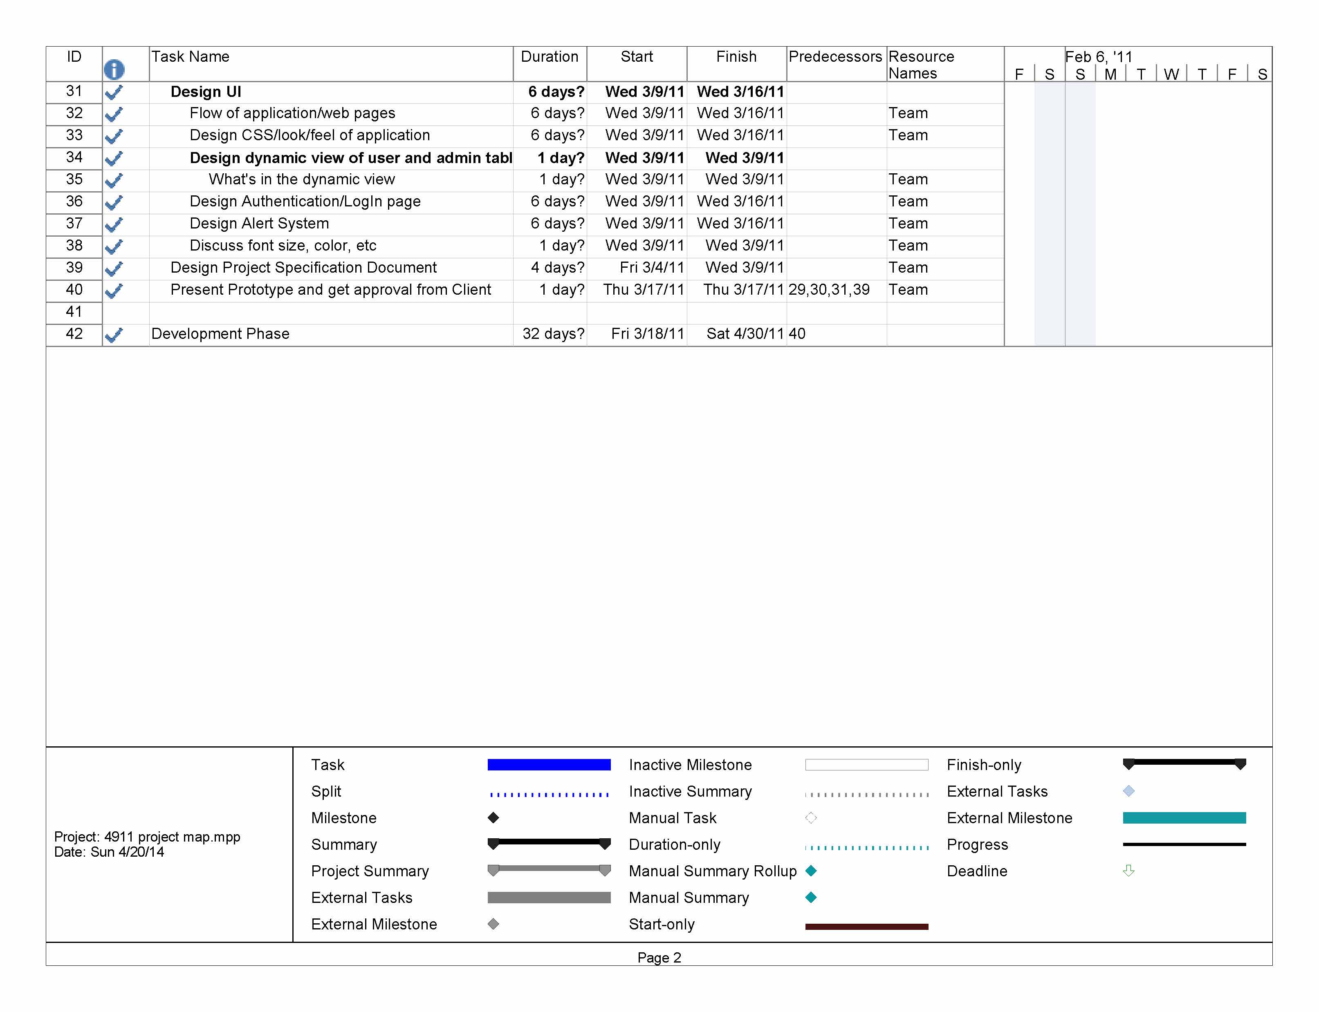
Task: Select the Development Phase task row
Action: point(220,334)
